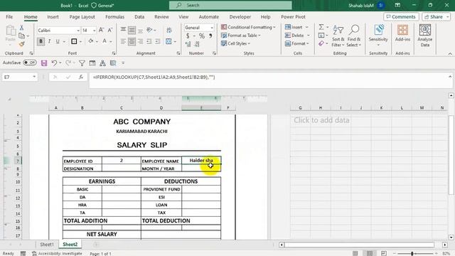This screenshot has height=256, width=455.
Task: Increase font size with larger A
Action: coord(101,30)
